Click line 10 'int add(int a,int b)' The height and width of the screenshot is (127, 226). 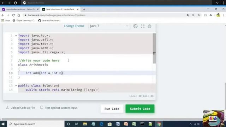44,73
